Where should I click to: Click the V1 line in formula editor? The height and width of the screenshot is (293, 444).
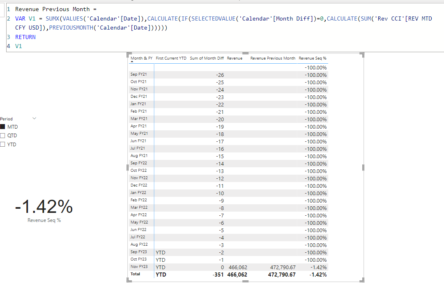click(18, 46)
